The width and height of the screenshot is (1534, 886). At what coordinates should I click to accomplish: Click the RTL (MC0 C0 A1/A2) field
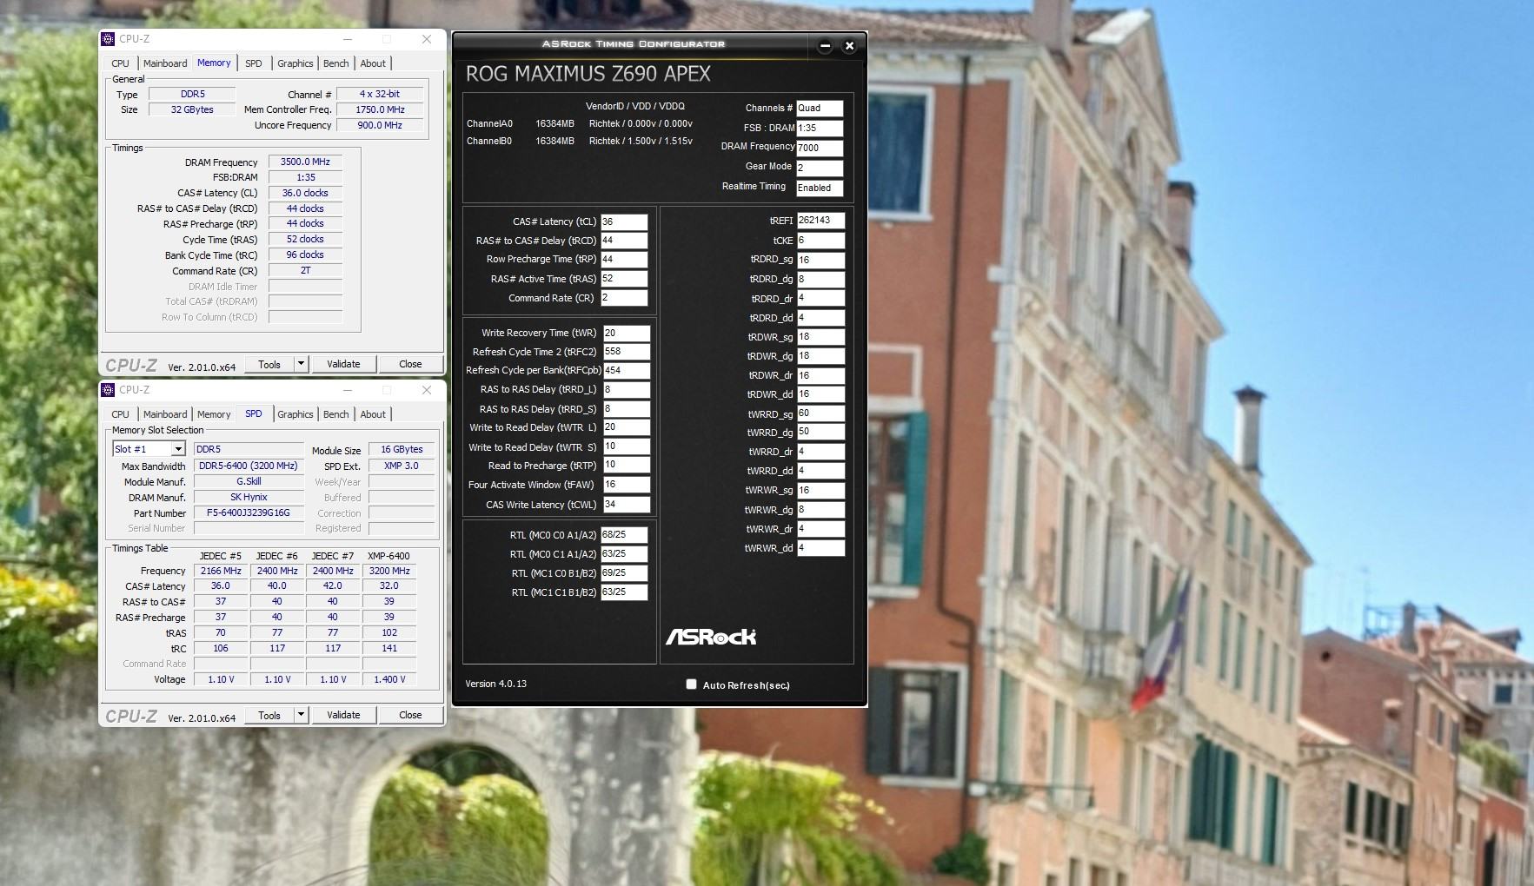pyautogui.click(x=624, y=535)
